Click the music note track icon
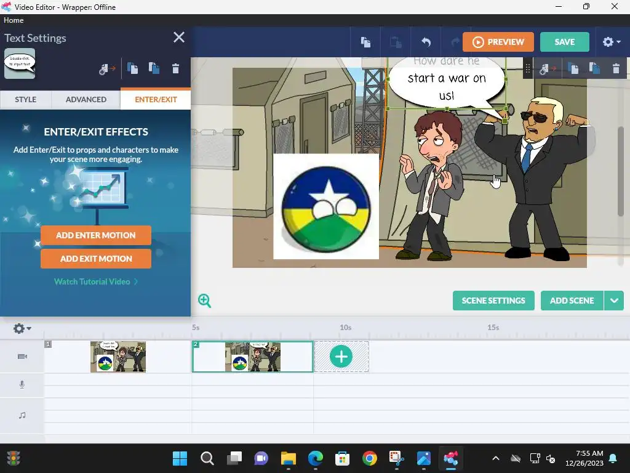The height and width of the screenshot is (473, 630). coord(22,415)
